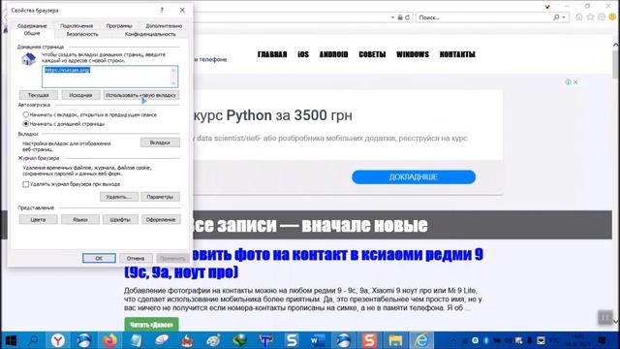Open File Explorer folder on taskbar
620x349 pixels.
coord(395,340)
